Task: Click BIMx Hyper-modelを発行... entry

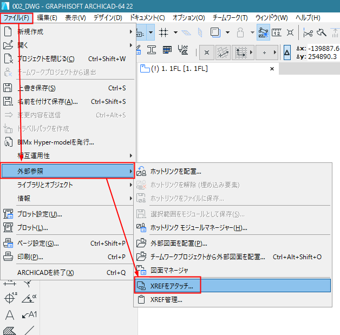Action: tap(68, 142)
